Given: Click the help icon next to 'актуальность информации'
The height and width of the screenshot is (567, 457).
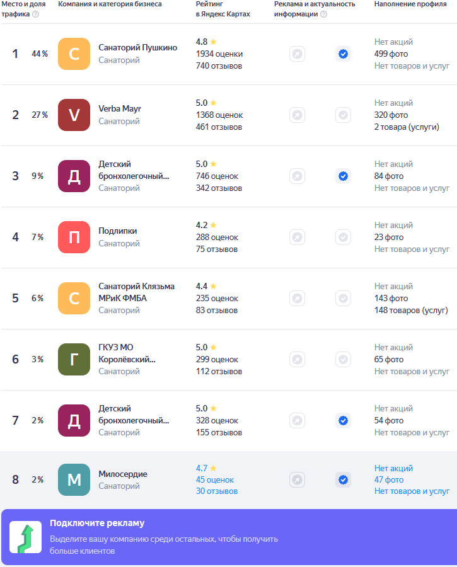Looking at the screenshot, I should point(323,14).
